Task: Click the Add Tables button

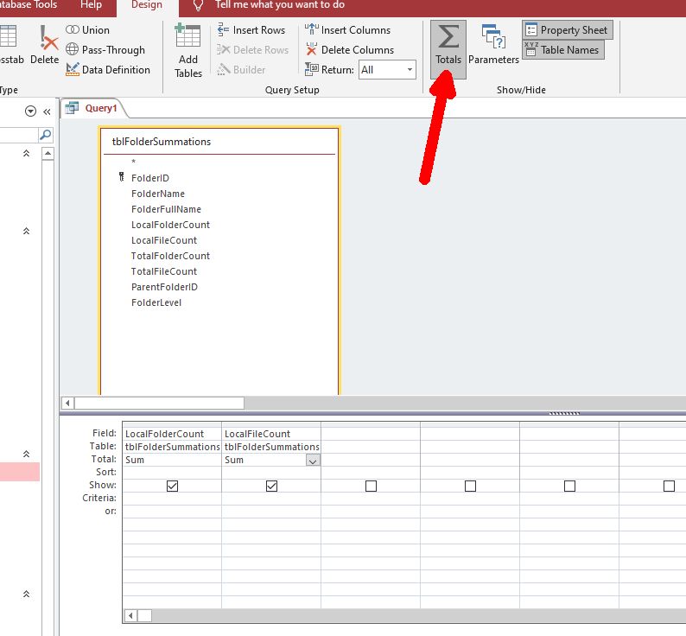Action: [x=188, y=52]
